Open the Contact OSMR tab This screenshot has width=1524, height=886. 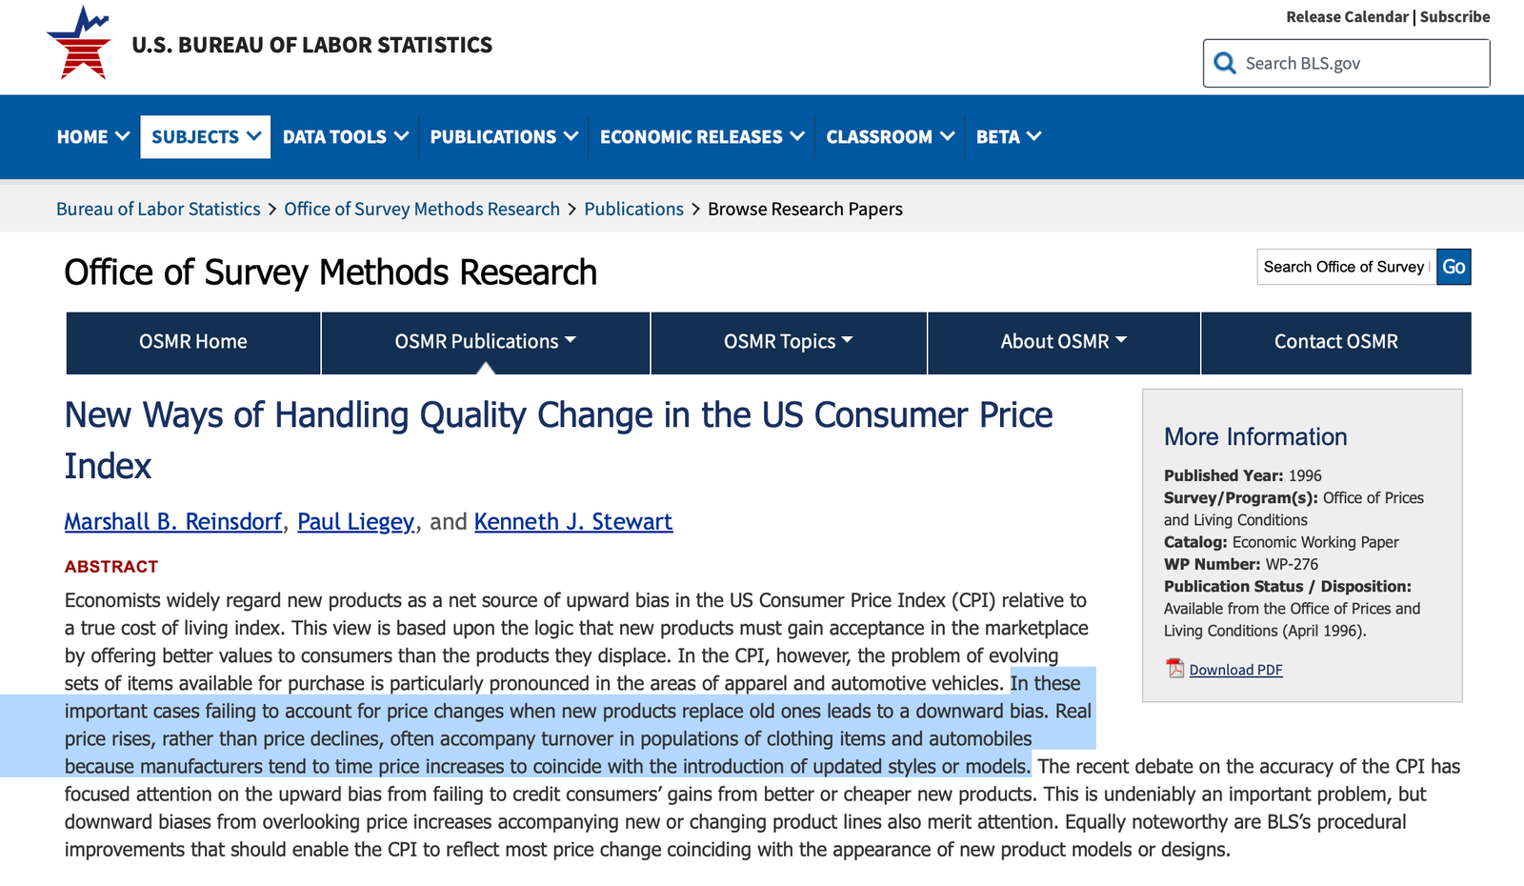coord(1335,342)
